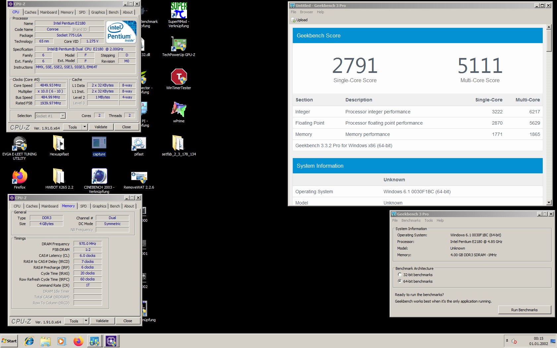Open Tools dropdown arrow in Memory CPU-Z

point(86,321)
